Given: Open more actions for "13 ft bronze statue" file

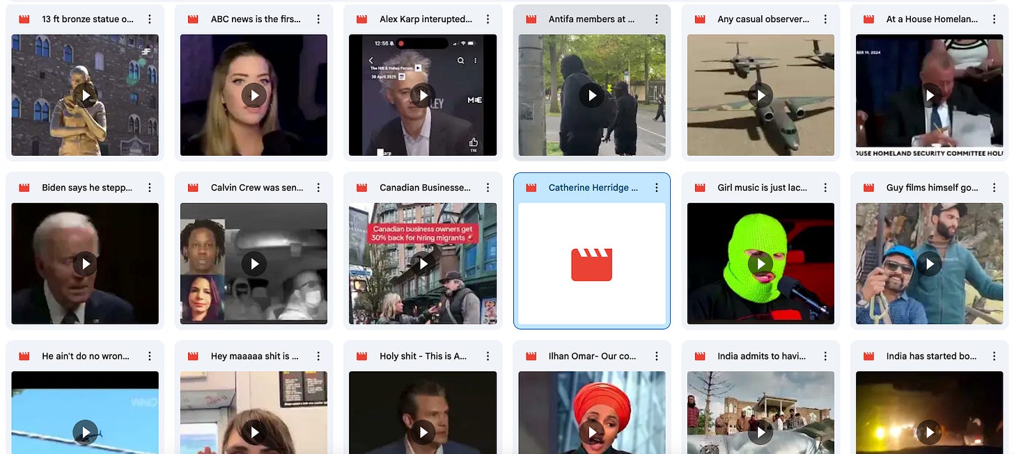Looking at the screenshot, I should click(150, 19).
